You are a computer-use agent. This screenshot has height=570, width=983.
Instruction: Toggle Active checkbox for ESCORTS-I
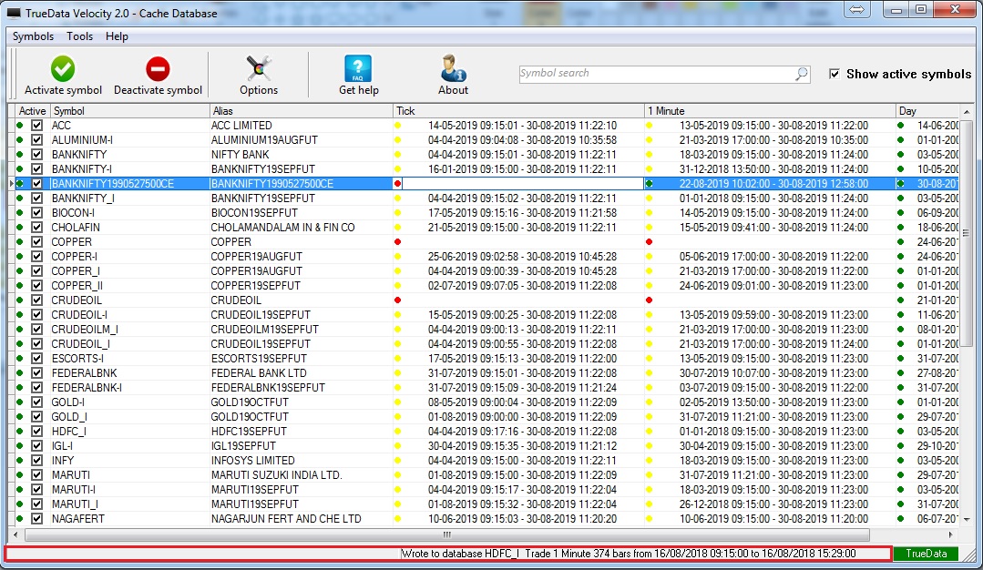(37, 358)
